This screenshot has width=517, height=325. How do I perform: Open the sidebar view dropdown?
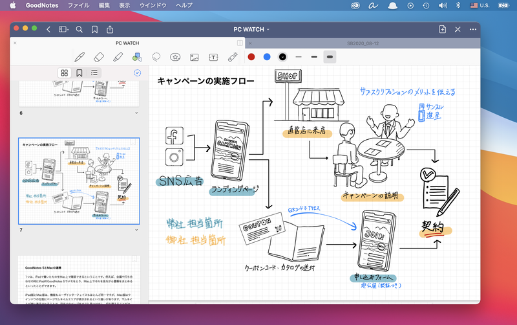[63, 29]
